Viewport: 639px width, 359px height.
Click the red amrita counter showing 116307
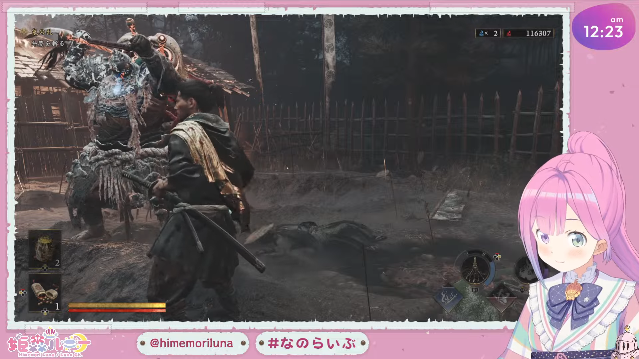pyautogui.click(x=529, y=33)
